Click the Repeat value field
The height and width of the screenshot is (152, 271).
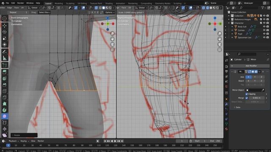click(x=19, y=12)
